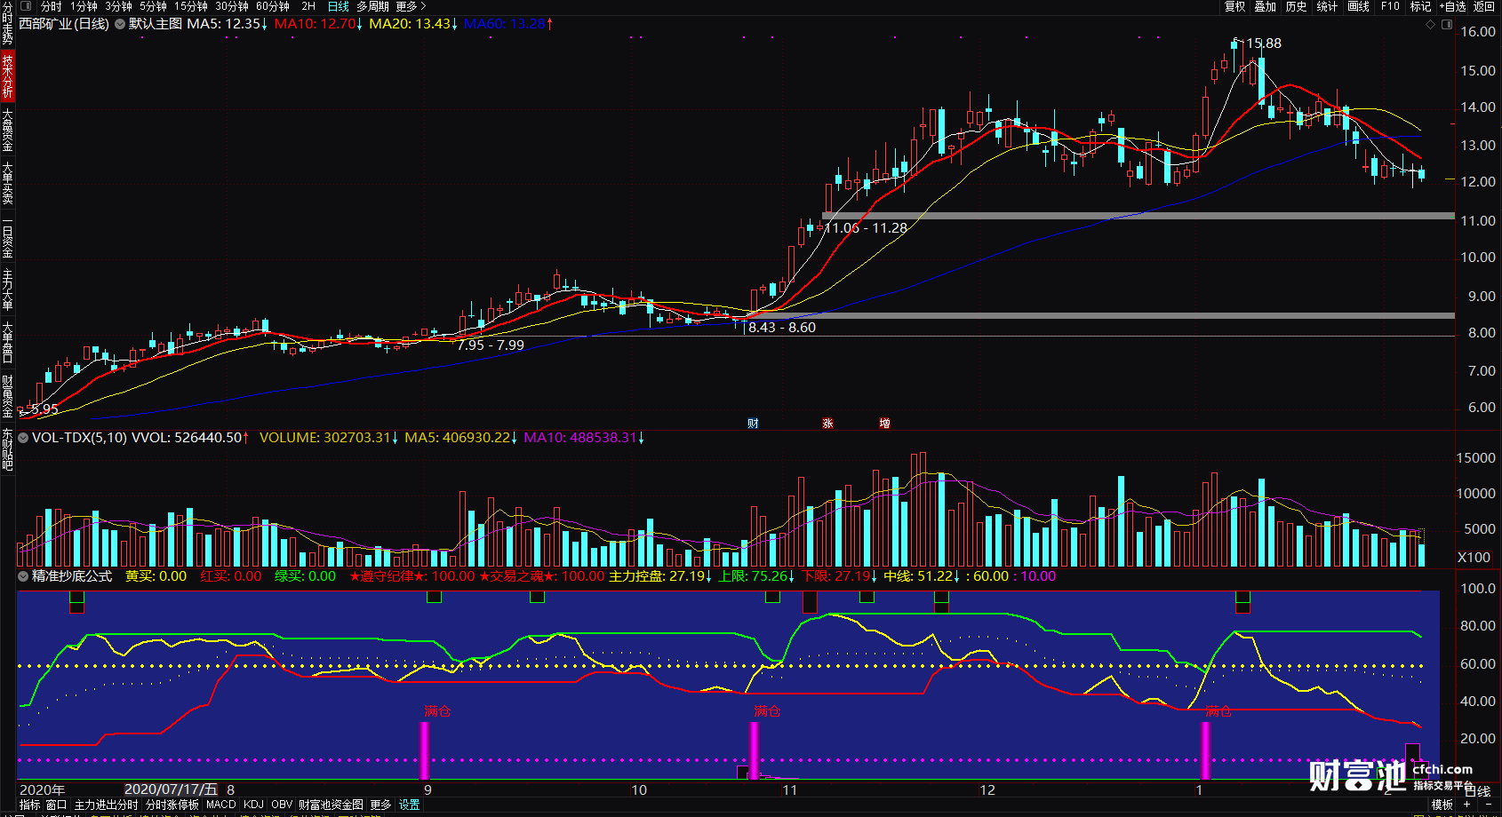
Task: Toggle the right panel icon near 16.00
Action: (1446, 25)
